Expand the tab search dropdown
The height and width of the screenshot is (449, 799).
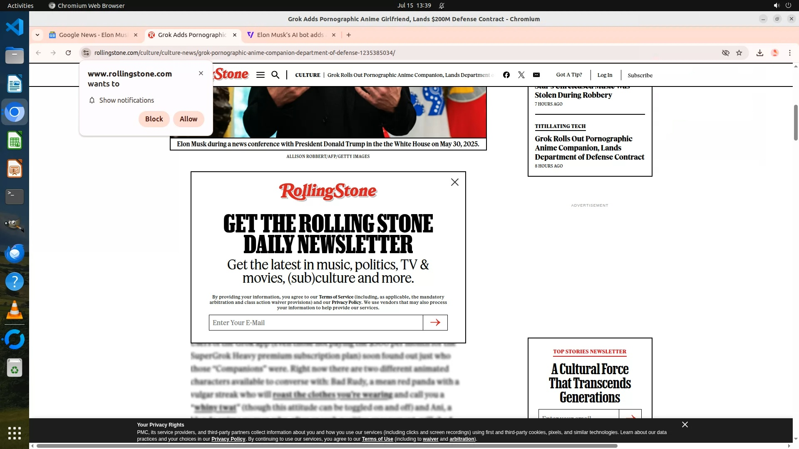[x=37, y=35]
